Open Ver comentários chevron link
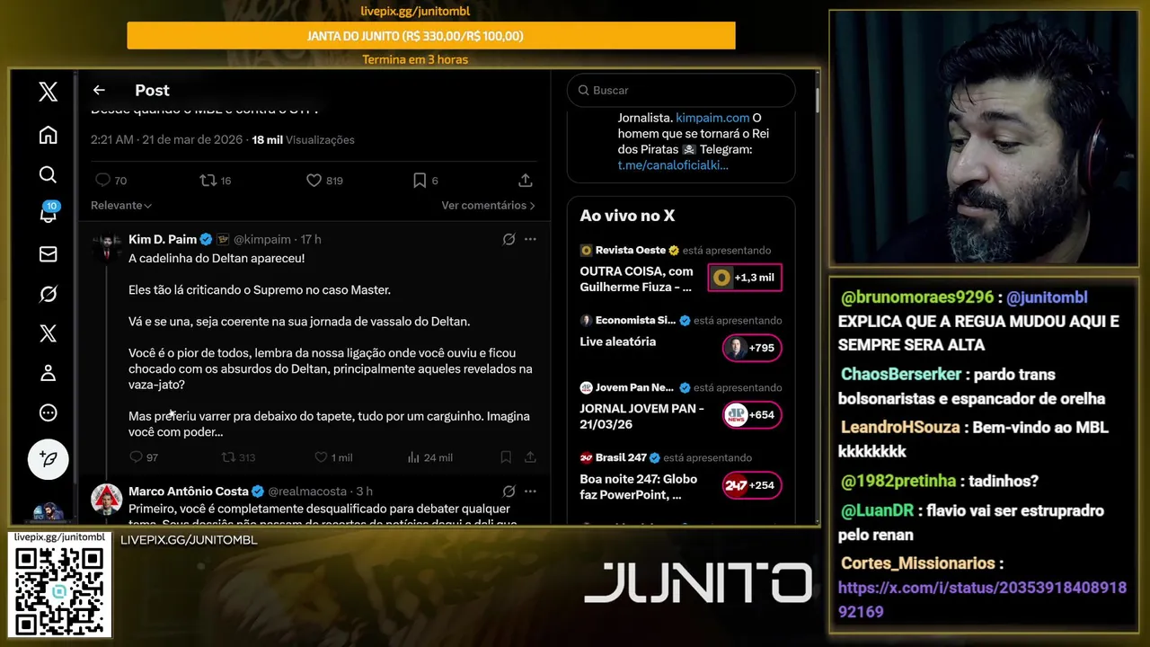The width and height of the screenshot is (1150, 647). click(488, 206)
